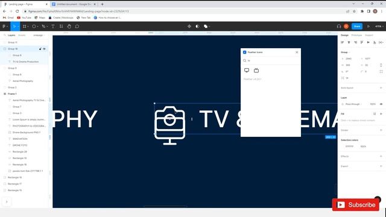Screen dimensions: 386x217
Task: Click the headphones audio icon
Action: click(339, 27)
